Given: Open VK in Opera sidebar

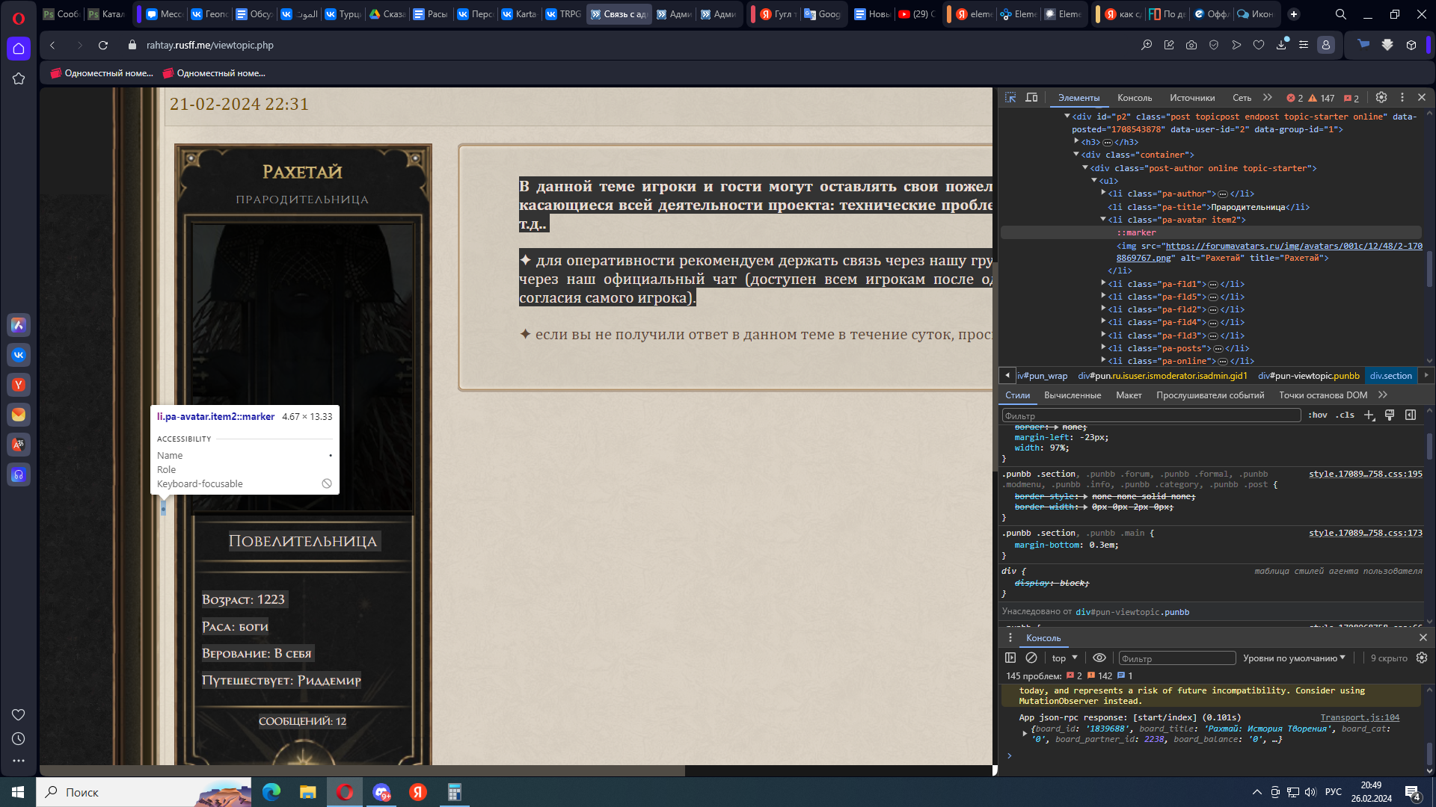Looking at the screenshot, I should click(19, 355).
